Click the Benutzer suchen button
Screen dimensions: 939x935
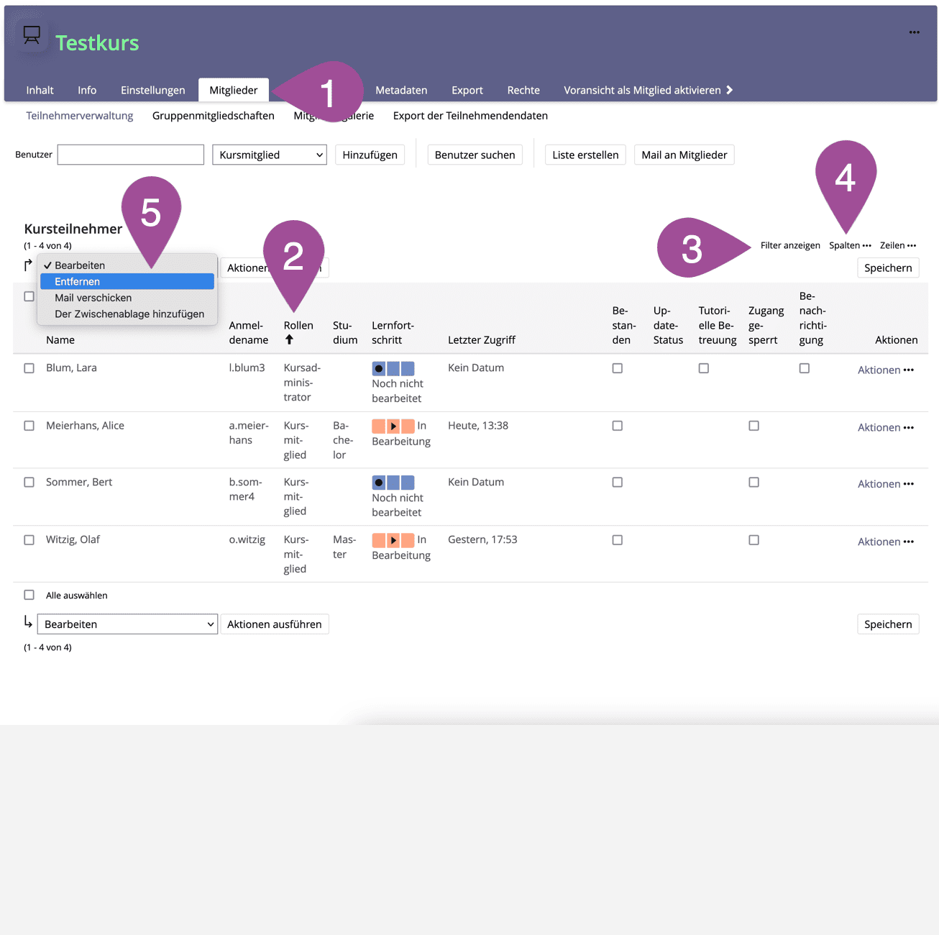click(475, 155)
